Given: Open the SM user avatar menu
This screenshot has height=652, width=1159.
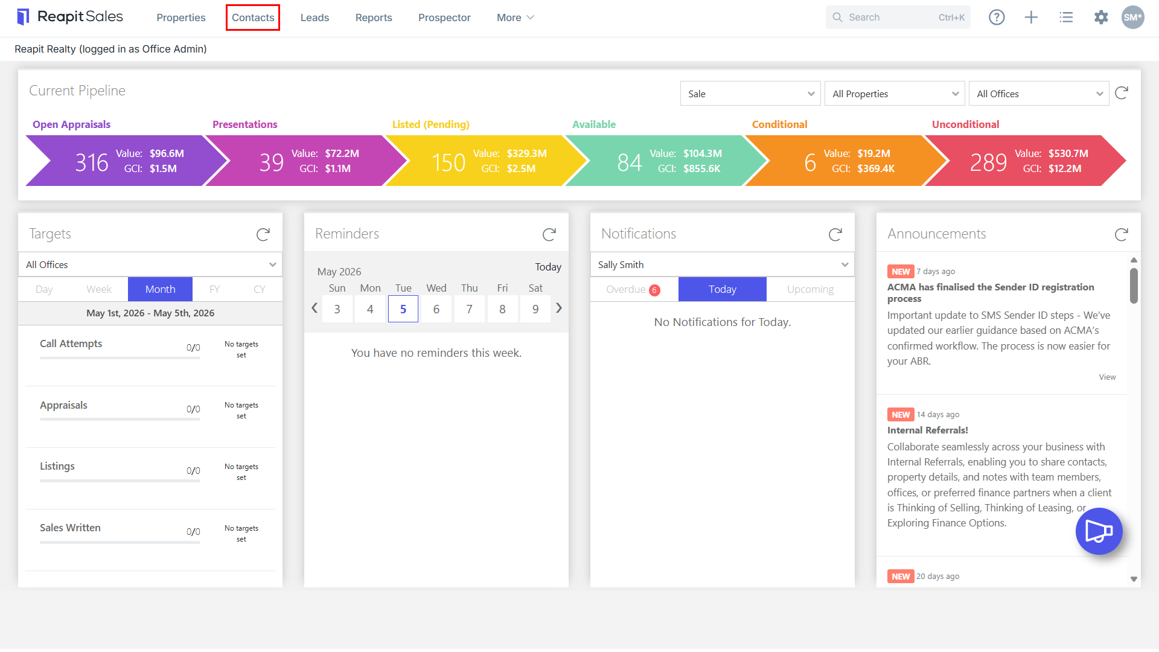Looking at the screenshot, I should (x=1132, y=18).
